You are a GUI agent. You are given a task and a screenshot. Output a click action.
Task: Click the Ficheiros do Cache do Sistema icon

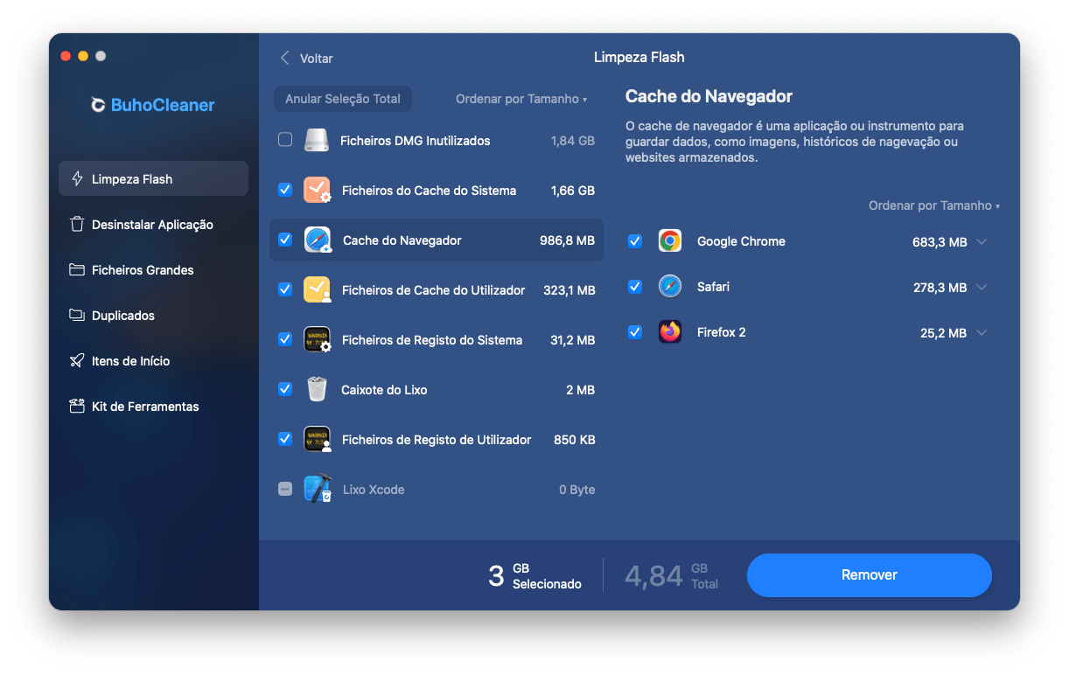tap(317, 190)
